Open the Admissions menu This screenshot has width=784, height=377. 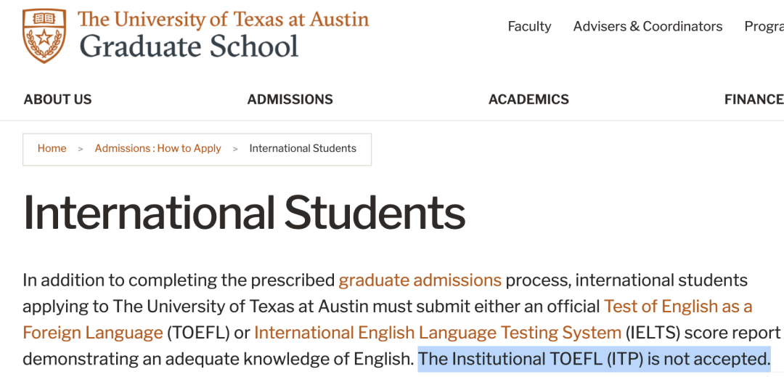290,100
